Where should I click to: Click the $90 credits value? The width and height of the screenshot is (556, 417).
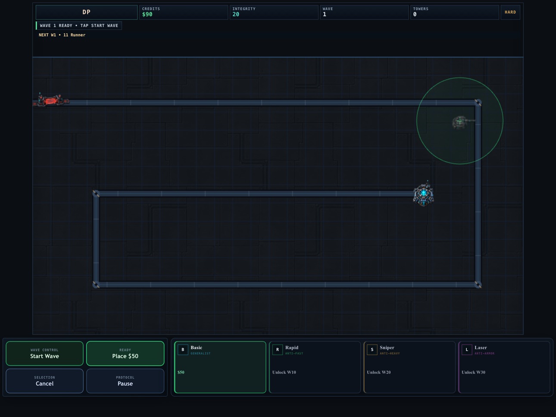[x=147, y=15]
